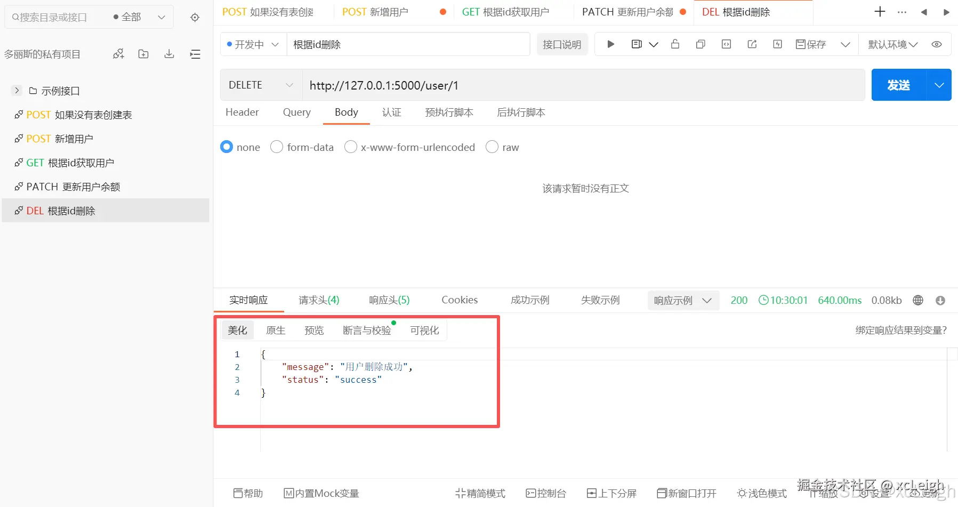Viewport: 958px width, 507px height.
Task: Expand the 示例接口 folder in the sidebar
Action: [x=17, y=91]
